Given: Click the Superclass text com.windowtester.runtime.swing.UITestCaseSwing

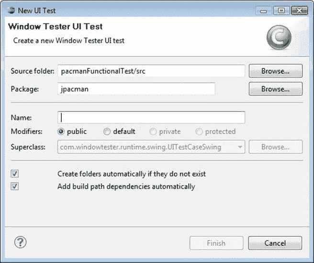Looking at the screenshot, I should 141,147.
